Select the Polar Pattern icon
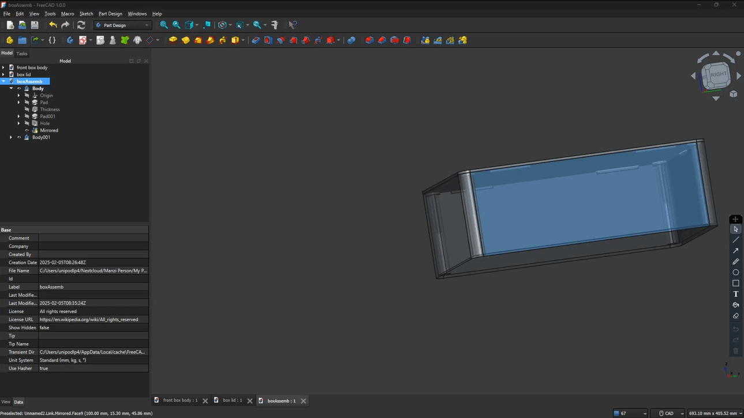744x418 pixels. pos(450,40)
